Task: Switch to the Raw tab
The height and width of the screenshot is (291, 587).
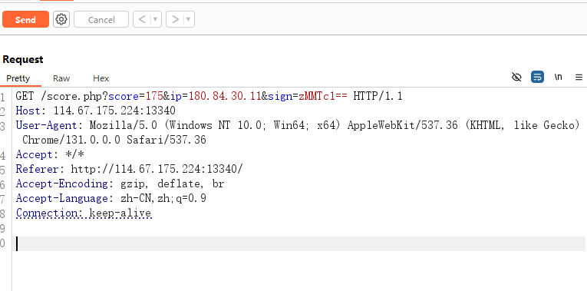Action: point(61,78)
